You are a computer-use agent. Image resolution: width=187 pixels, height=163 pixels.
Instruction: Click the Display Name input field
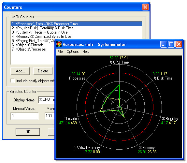[47, 100]
